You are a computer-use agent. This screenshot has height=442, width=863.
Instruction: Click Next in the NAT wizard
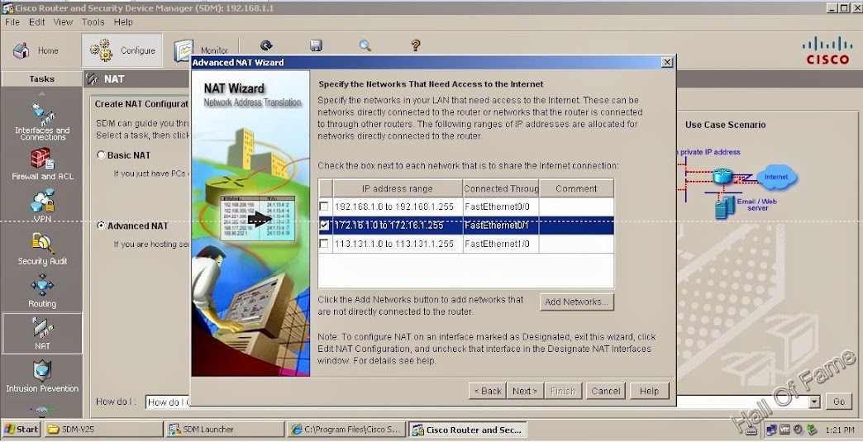pos(525,391)
